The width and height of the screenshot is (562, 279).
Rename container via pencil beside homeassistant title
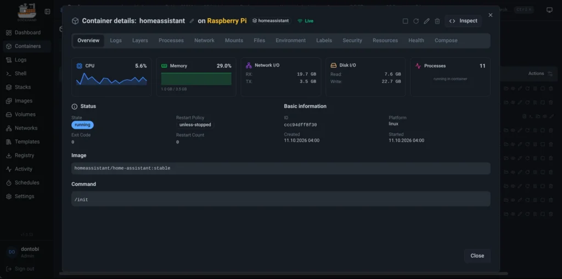(x=192, y=21)
